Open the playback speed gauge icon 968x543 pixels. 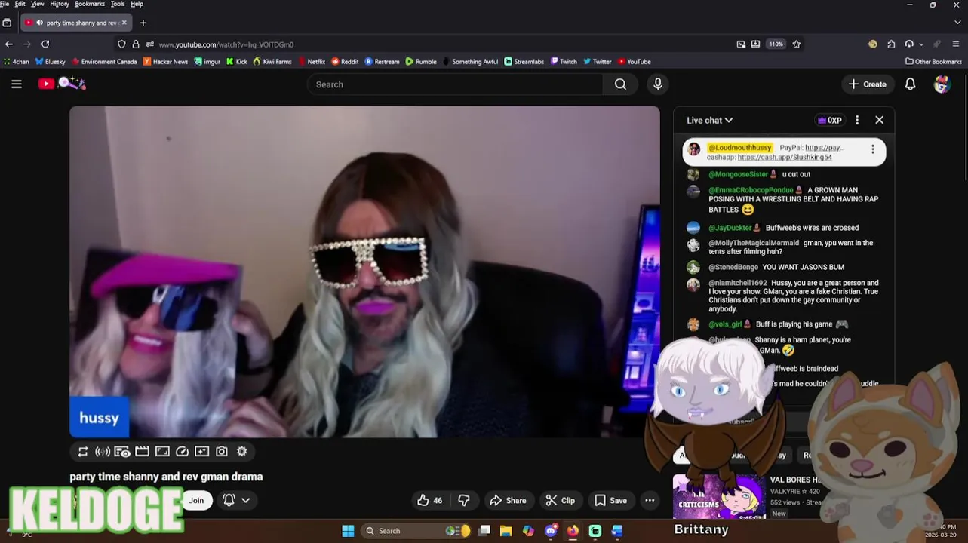(x=182, y=452)
